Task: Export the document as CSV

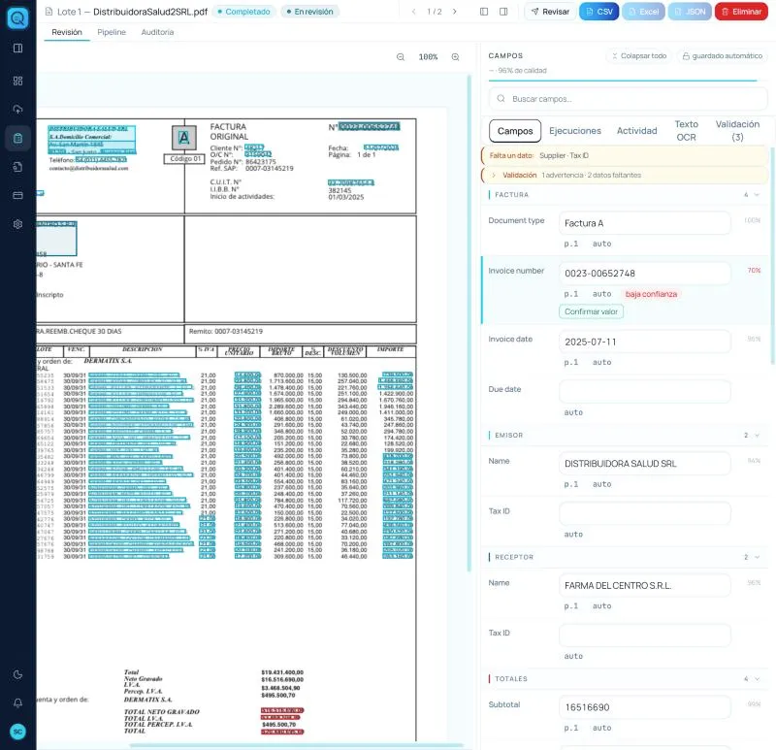Action: click(598, 12)
